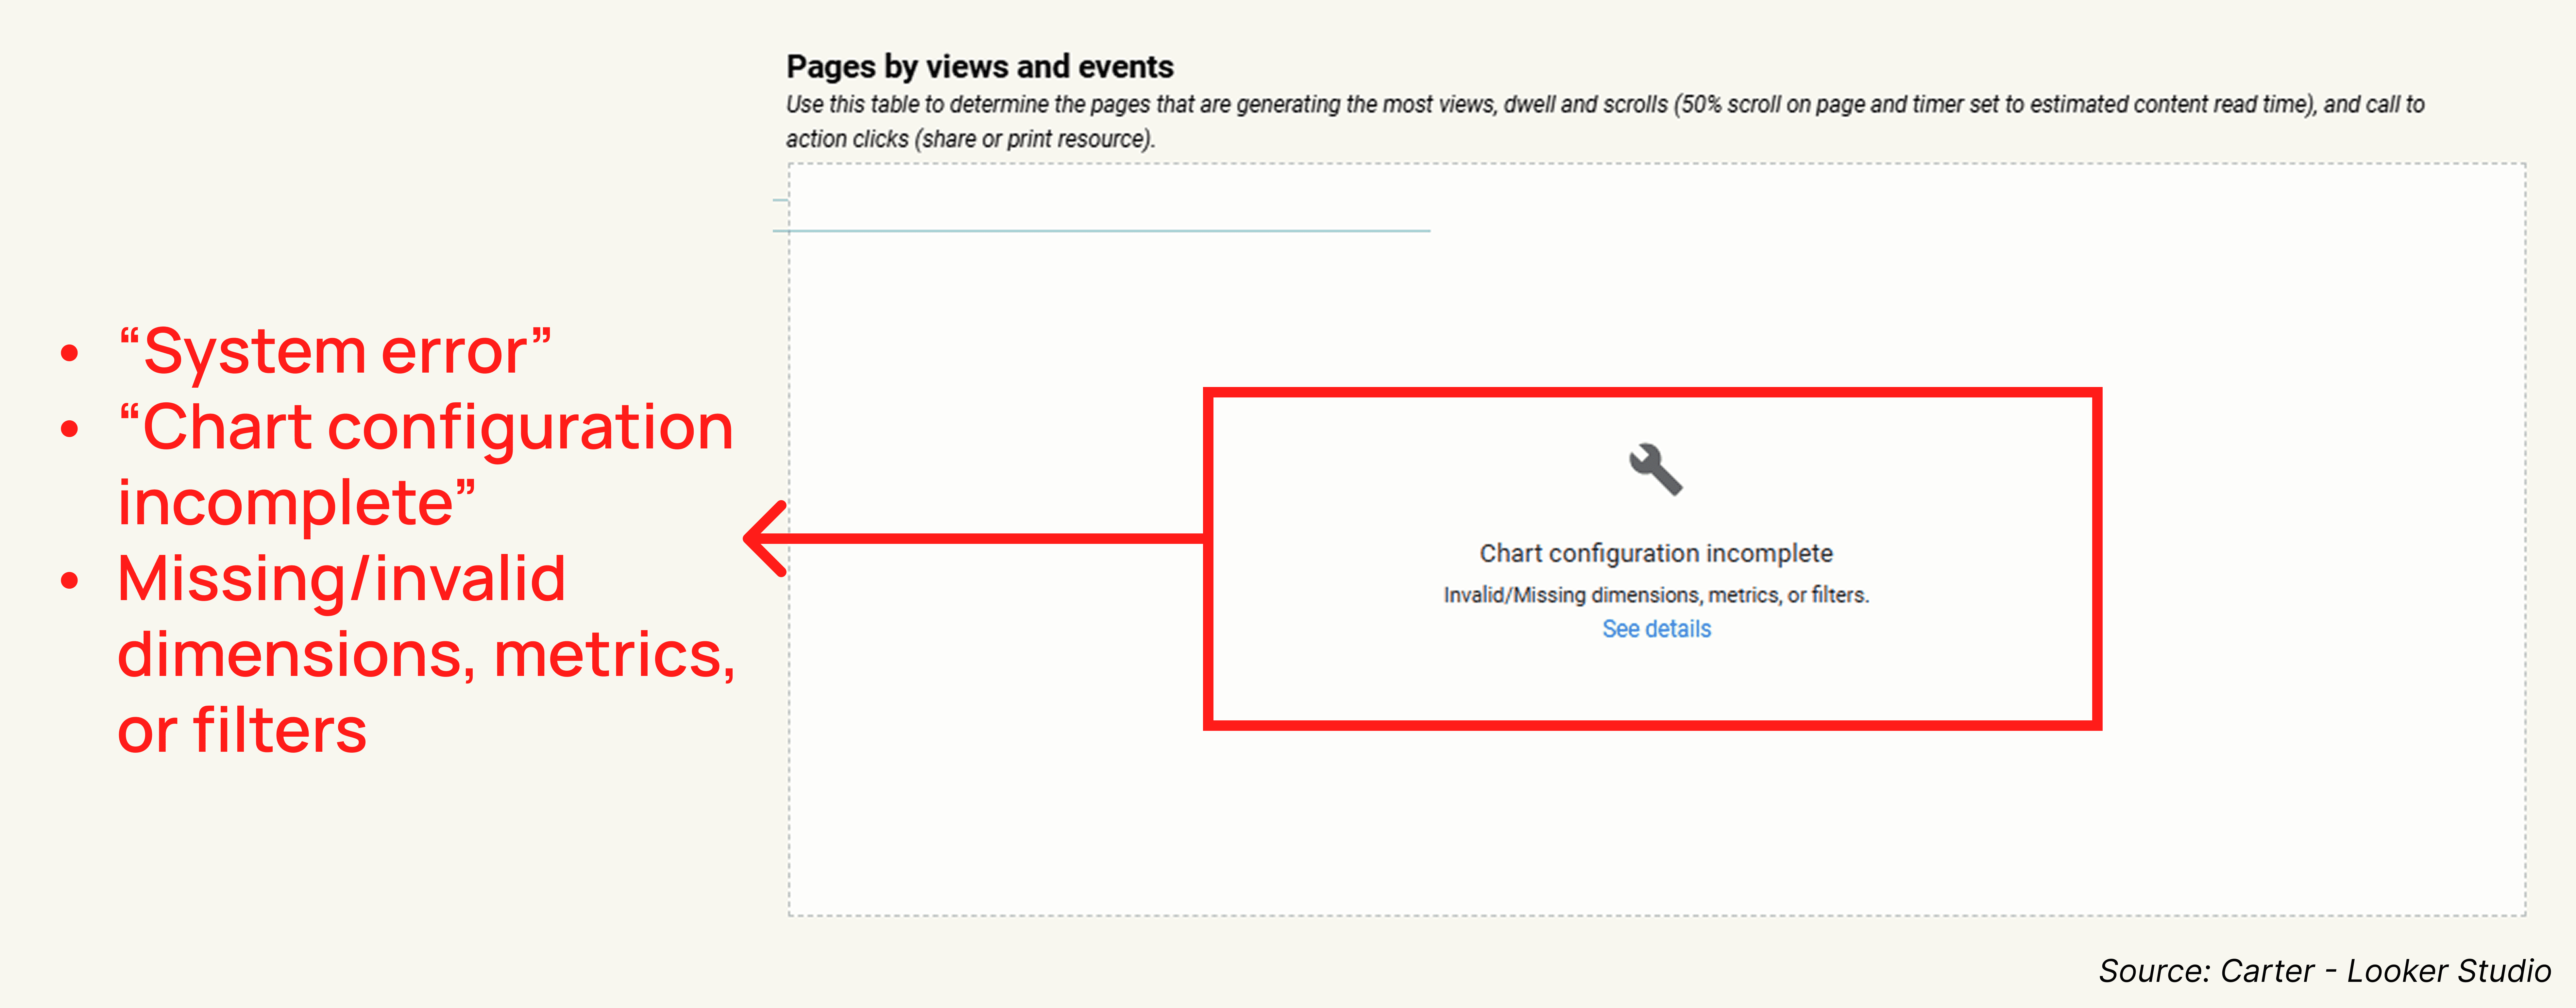The width and height of the screenshot is (2576, 1008).
Task: Click the teal header line in chart
Action: [1100, 231]
